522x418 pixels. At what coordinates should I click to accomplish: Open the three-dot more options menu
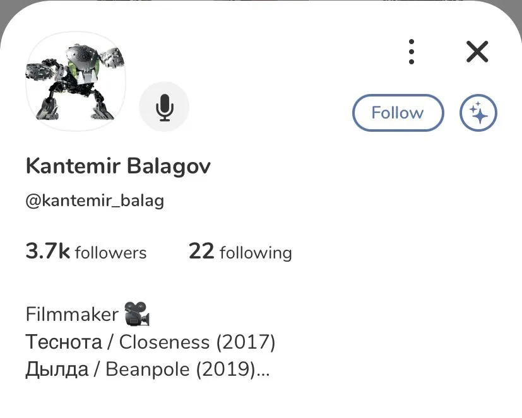pos(412,52)
